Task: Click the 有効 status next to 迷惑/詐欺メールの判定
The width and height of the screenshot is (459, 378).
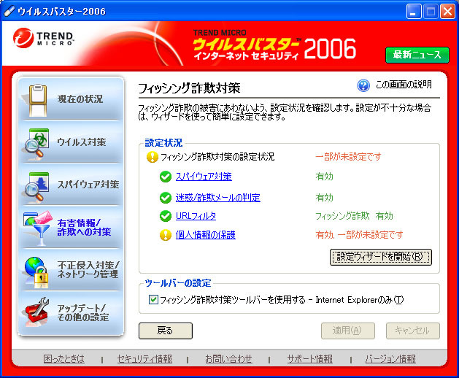Action: click(324, 198)
